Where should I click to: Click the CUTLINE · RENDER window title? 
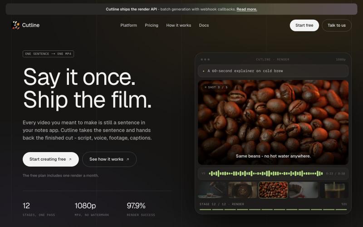point(273,59)
